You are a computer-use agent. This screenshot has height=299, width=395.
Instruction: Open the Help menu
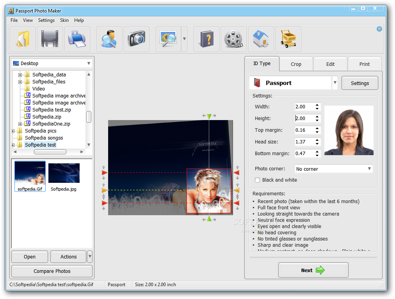[x=79, y=20]
